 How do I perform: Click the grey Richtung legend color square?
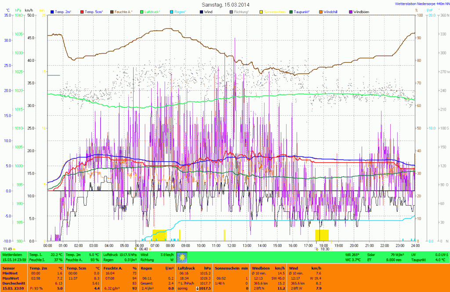coord(232,11)
